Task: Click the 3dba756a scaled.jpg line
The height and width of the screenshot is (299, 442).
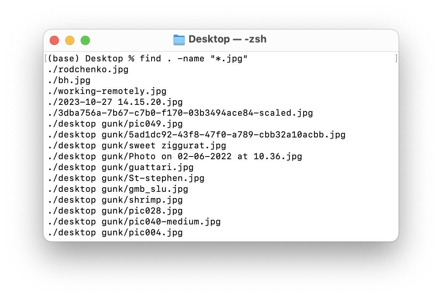Action: click(180, 113)
